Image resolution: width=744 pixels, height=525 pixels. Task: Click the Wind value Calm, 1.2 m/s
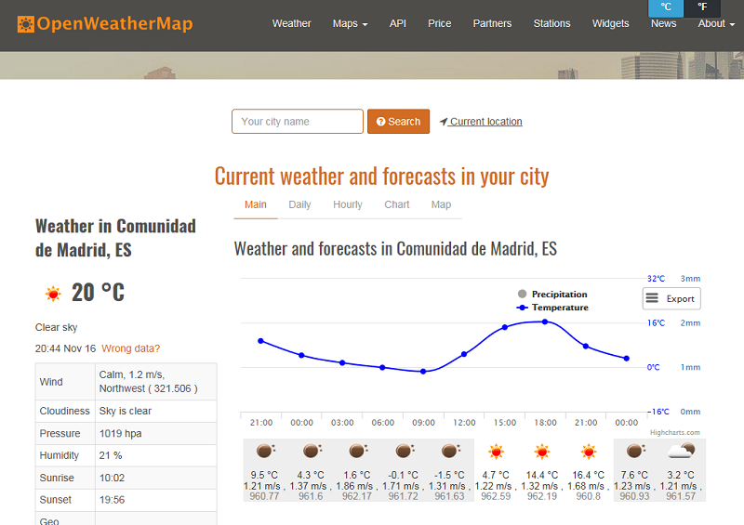tap(132, 374)
